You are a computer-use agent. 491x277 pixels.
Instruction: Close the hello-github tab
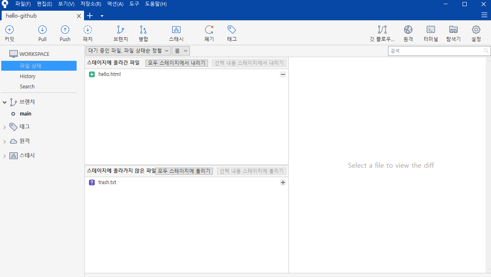point(79,16)
